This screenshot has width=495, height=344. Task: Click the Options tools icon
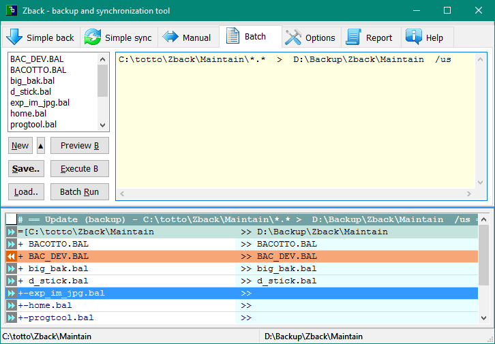(x=293, y=37)
